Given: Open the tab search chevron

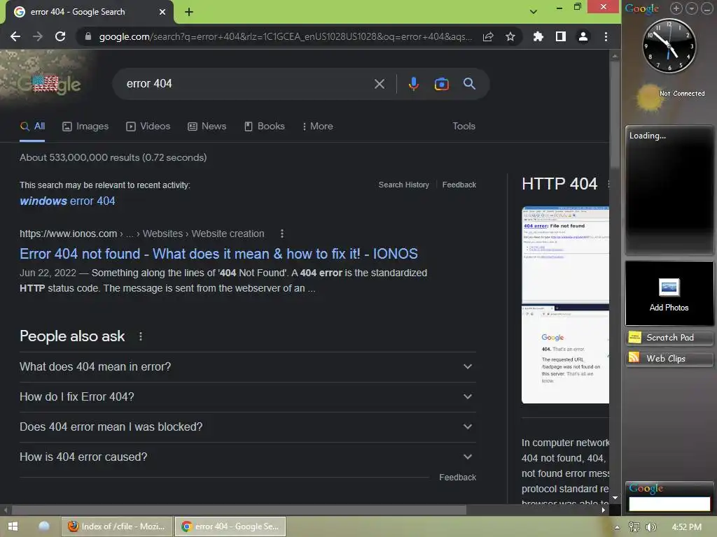Looking at the screenshot, I should coord(533,12).
